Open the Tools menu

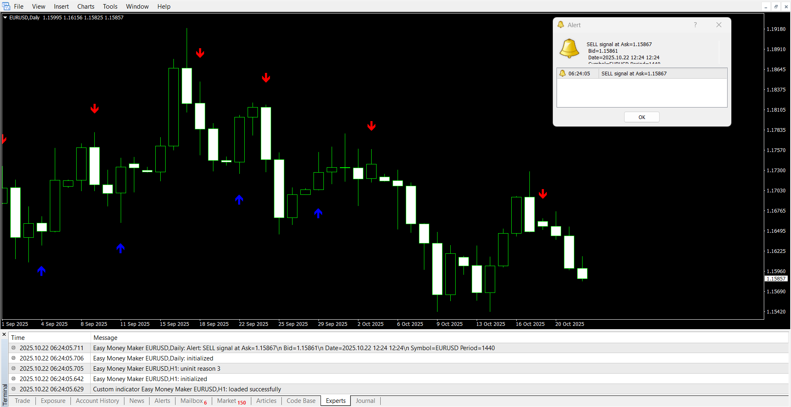point(110,6)
